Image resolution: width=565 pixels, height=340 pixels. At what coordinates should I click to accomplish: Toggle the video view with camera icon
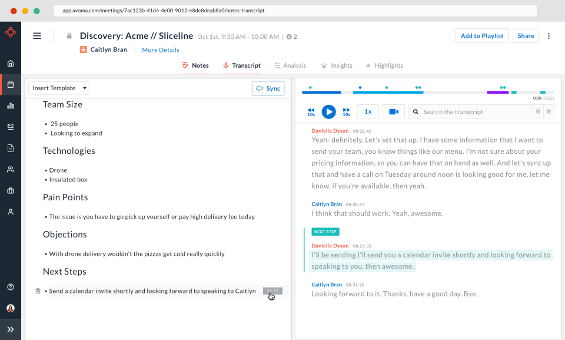point(393,111)
